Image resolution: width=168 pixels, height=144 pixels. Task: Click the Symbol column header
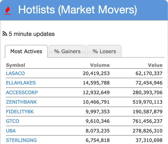[x=15, y=65]
